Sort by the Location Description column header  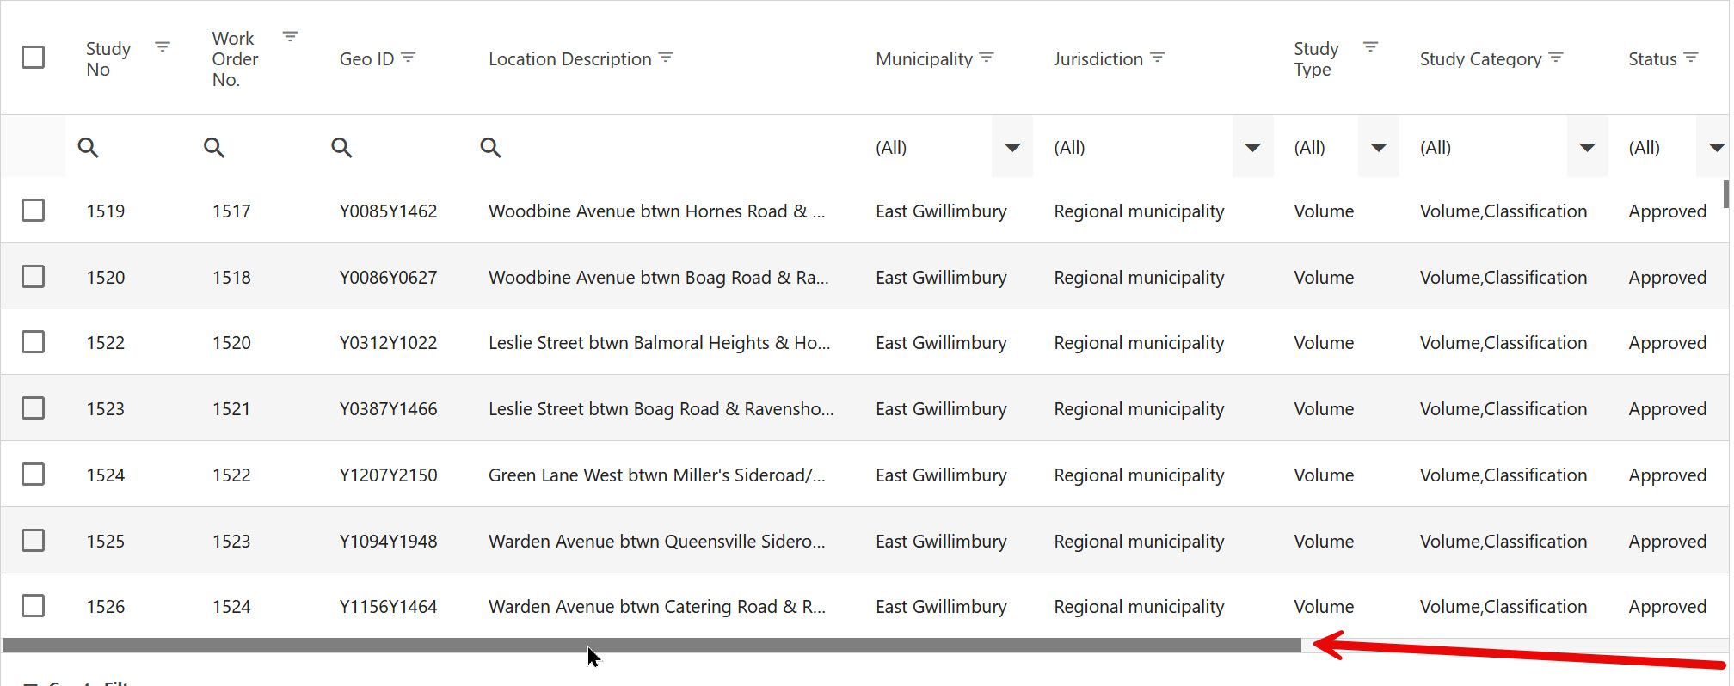click(x=569, y=59)
